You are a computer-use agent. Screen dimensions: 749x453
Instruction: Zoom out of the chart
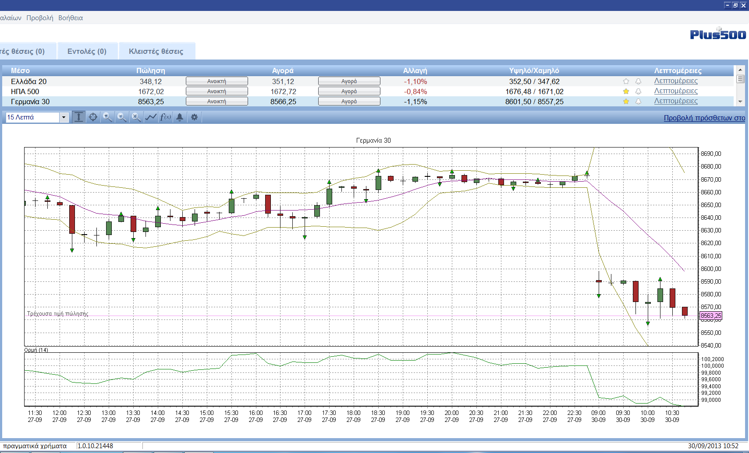pos(122,117)
